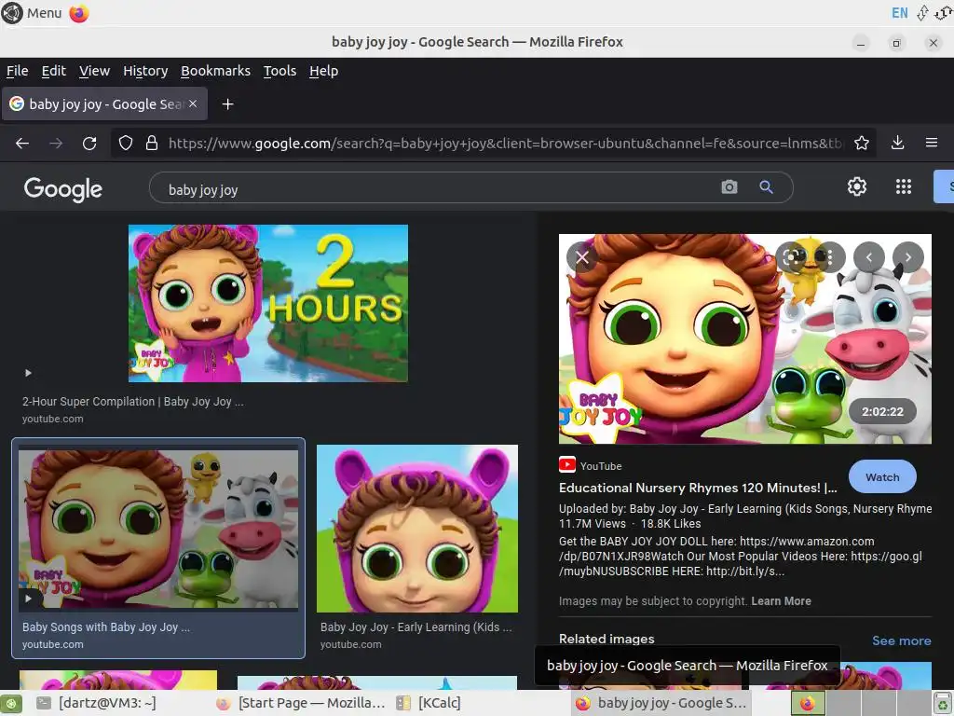The image size is (954, 716).
Task: Search by image camera icon
Action: point(729,186)
